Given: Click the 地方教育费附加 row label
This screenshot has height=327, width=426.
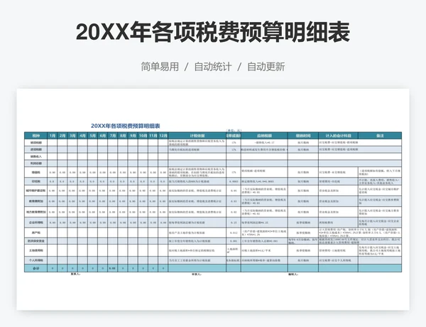Looking at the screenshot, I should (x=36, y=212).
